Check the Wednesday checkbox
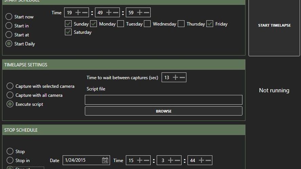This screenshot has height=169, width=301. (147, 24)
